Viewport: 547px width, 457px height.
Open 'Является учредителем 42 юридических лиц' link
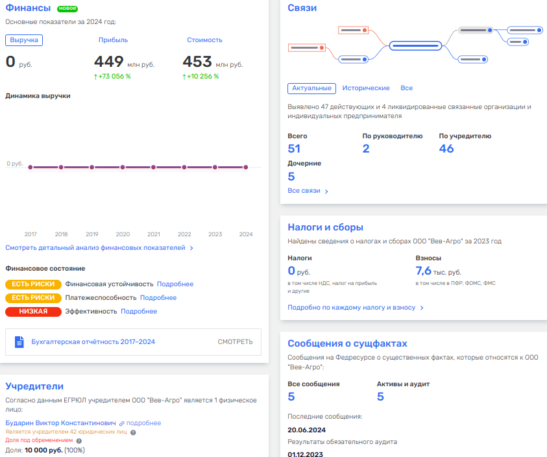pyautogui.click(x=66, y=432)
